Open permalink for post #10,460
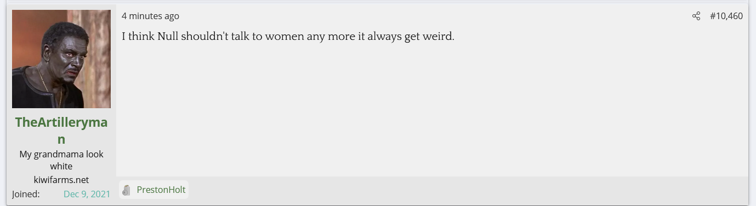Screen dimensions: 756x206 [x=726, y=16]
